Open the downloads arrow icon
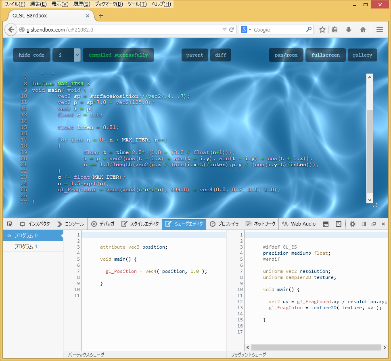Screen dimensions: 391x361 [349, 30]
